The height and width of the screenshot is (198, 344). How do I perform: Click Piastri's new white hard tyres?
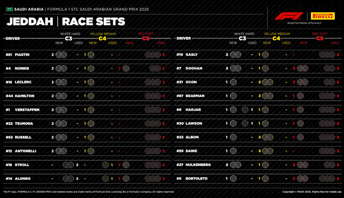(x=61, y=54)
